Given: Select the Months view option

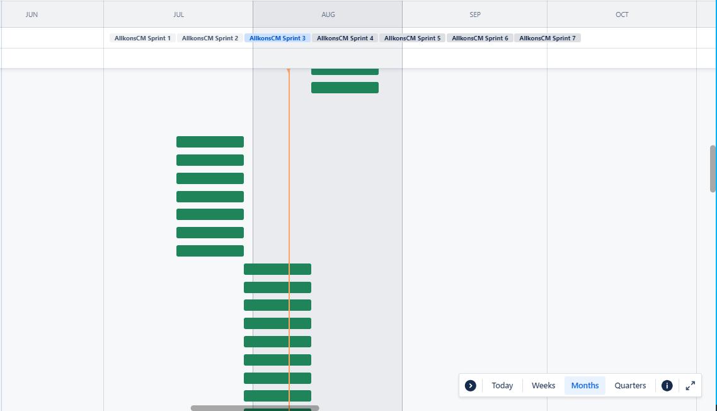Looking at the screenshot, I should (x=585, y=385).
